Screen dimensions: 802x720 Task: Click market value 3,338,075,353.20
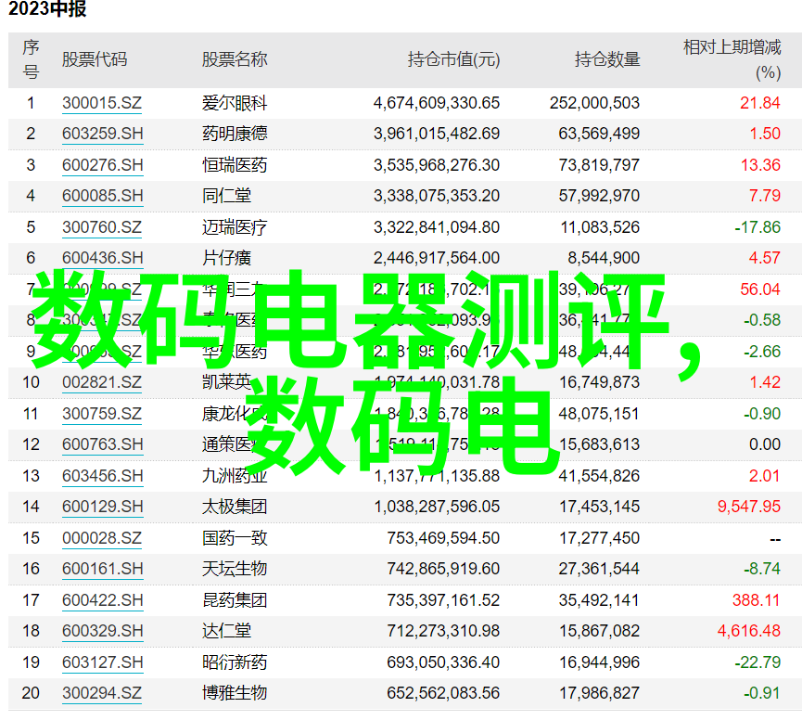tap(437, 196)
